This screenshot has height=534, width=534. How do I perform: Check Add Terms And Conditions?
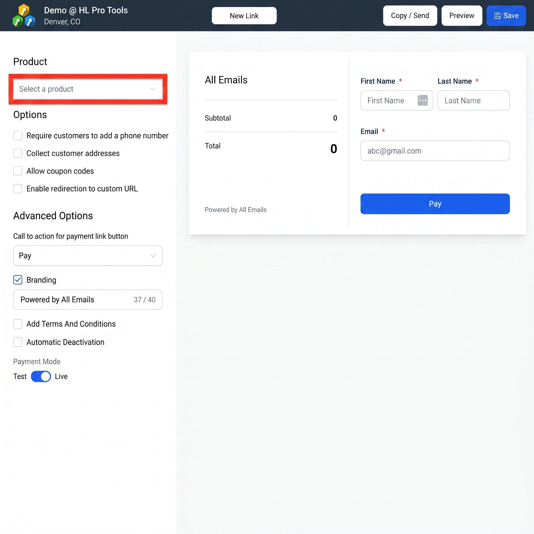(18, 324)
